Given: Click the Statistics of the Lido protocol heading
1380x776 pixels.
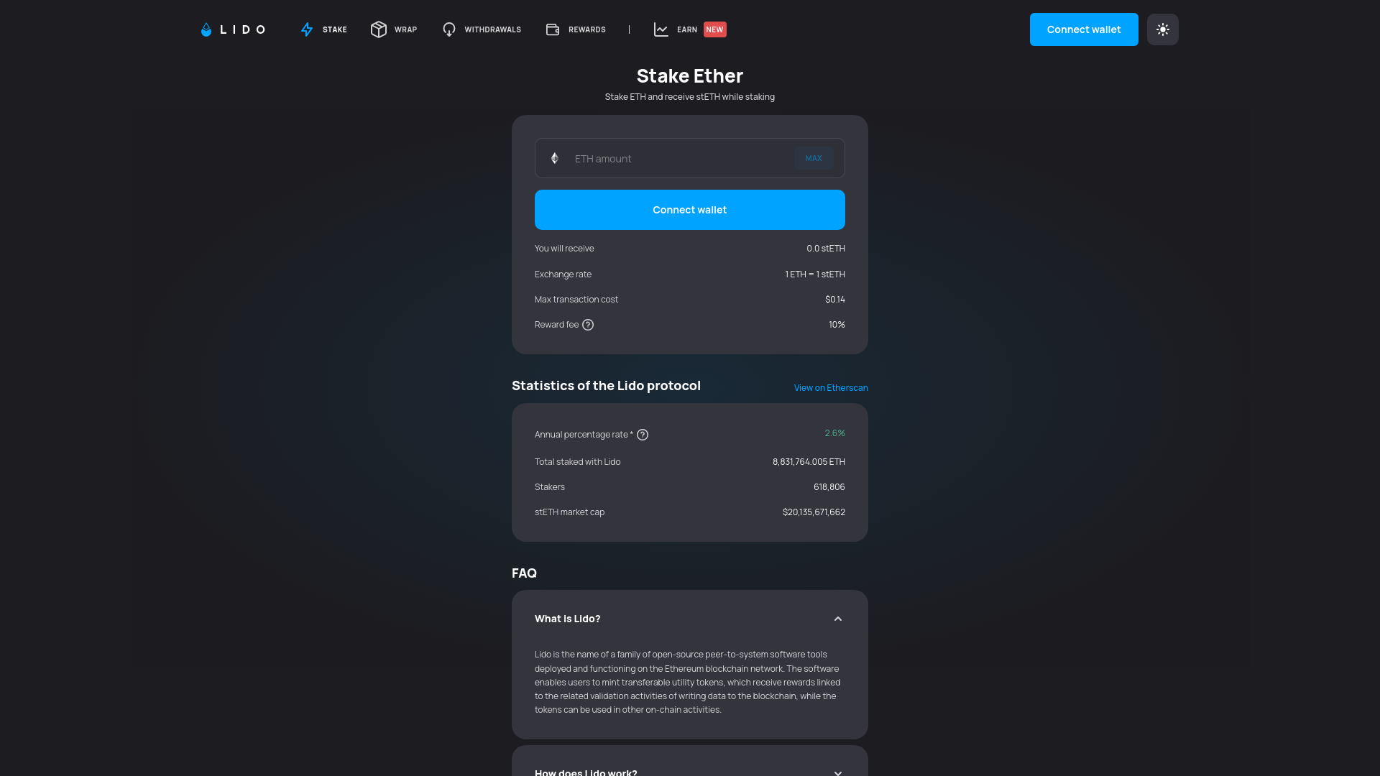Looking at the screenshot, I should pos(606,386).
